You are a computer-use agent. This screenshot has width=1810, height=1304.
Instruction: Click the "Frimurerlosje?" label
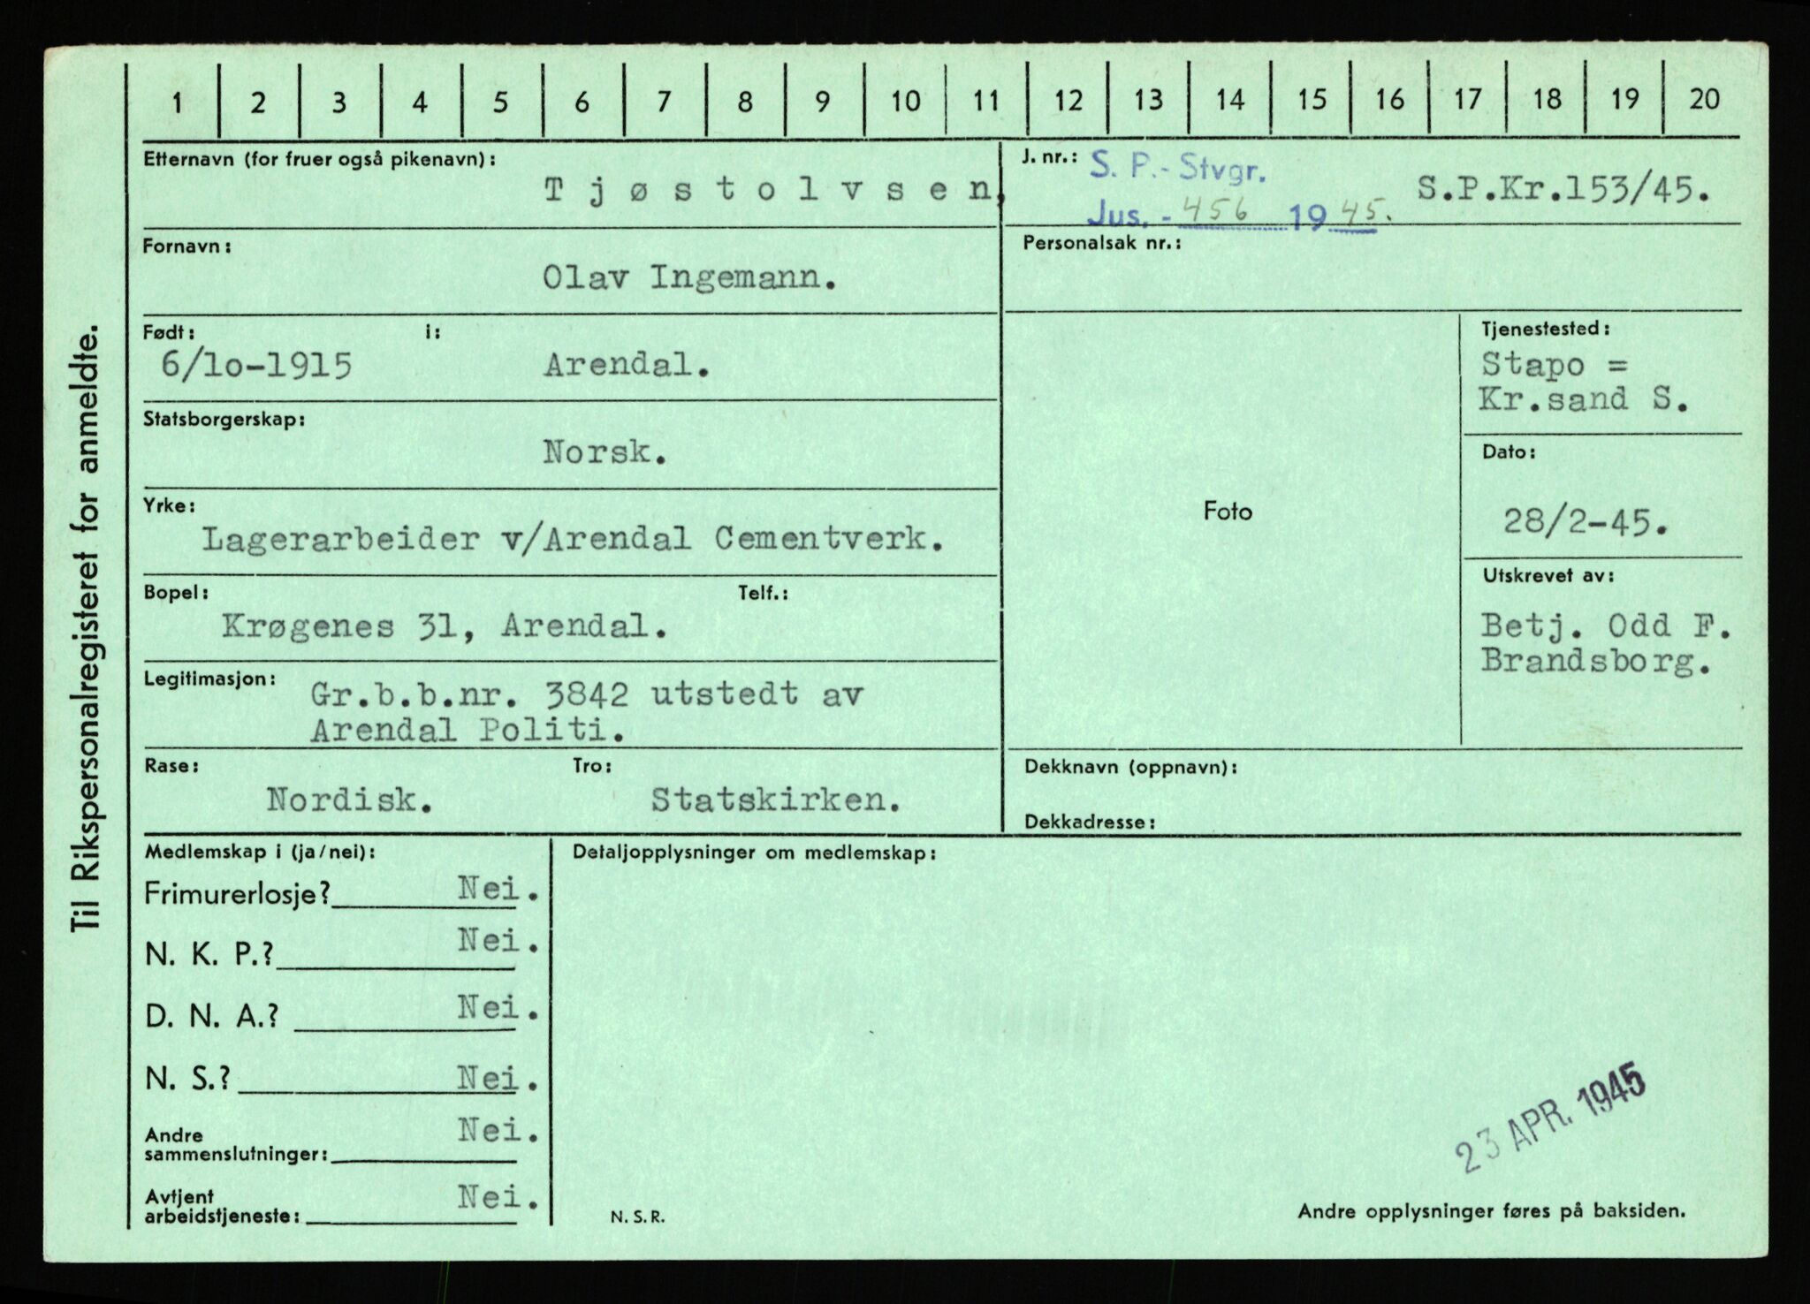(x=238, y=895)
